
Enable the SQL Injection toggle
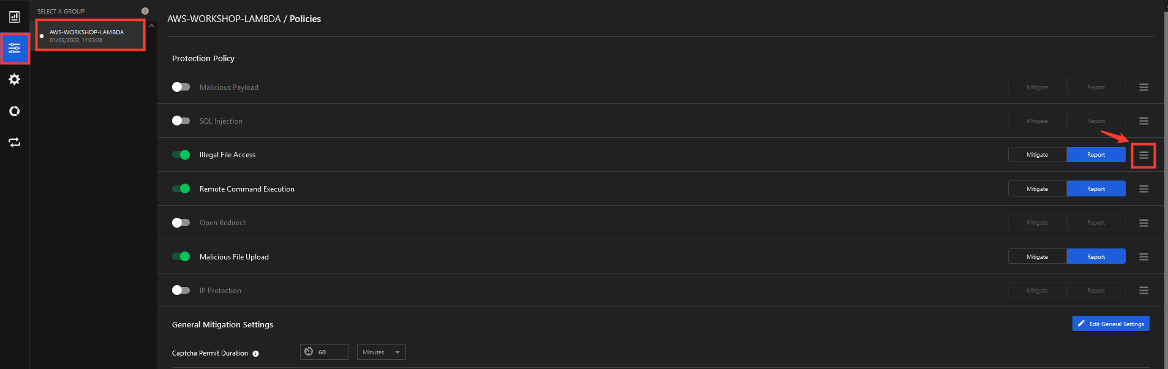pos(181,121)
